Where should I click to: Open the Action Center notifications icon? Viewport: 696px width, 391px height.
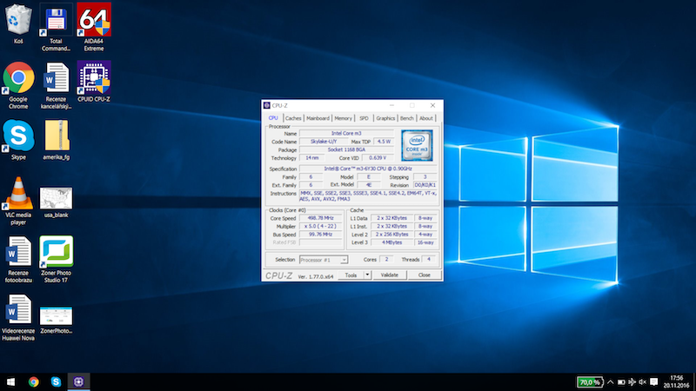[654, 381]
